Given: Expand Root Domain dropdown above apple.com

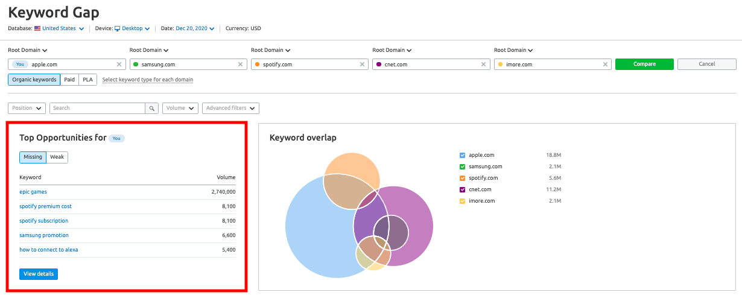Looking at the screenshot, I should 28,50.
